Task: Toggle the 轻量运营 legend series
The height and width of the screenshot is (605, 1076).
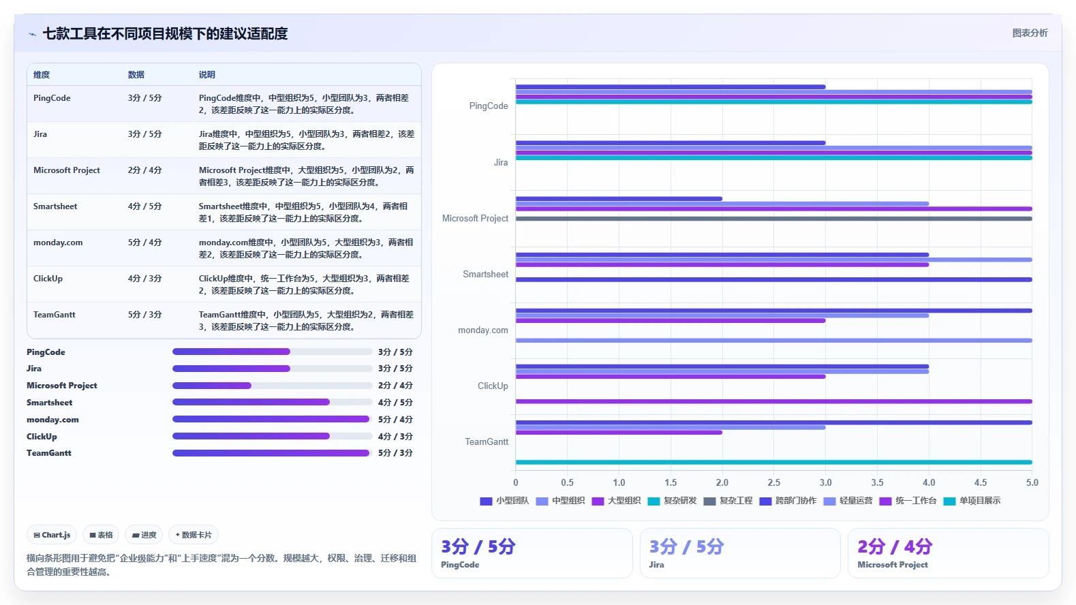Action: tap(848, 501)
